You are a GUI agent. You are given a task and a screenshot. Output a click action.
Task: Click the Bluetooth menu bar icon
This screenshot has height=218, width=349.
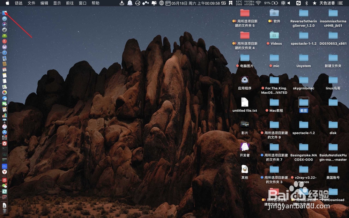point(306,3)
